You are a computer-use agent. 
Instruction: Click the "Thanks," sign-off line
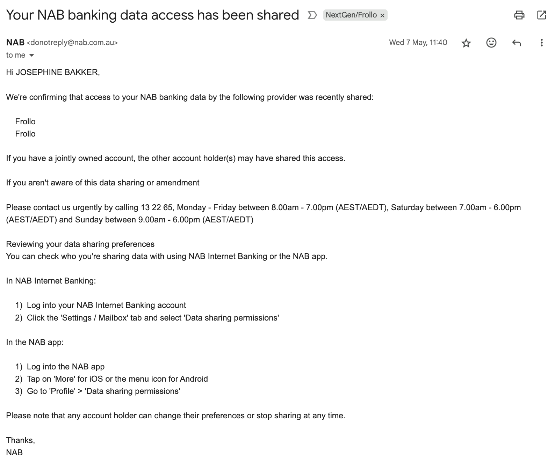pyautogui.click(x=20, y=440)
